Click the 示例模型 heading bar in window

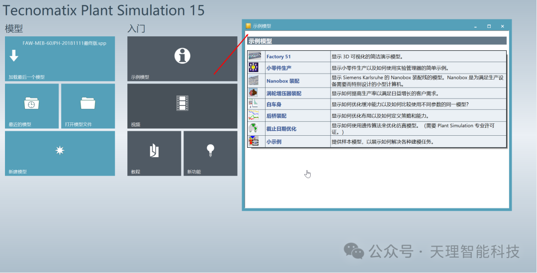[377, 41]
